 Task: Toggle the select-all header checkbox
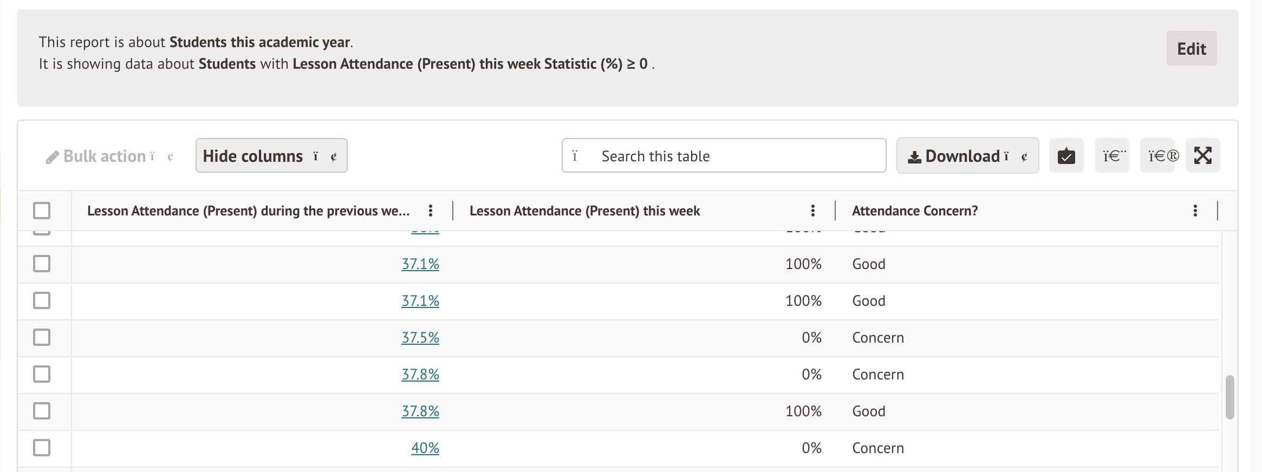tap(42, 211)
